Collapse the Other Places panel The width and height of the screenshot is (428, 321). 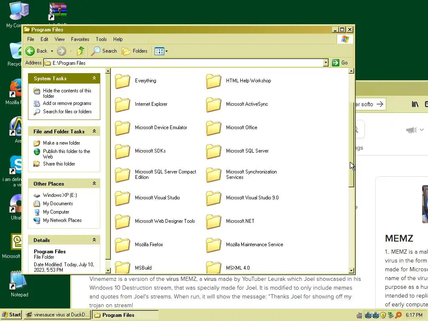(x=94, y=183)
